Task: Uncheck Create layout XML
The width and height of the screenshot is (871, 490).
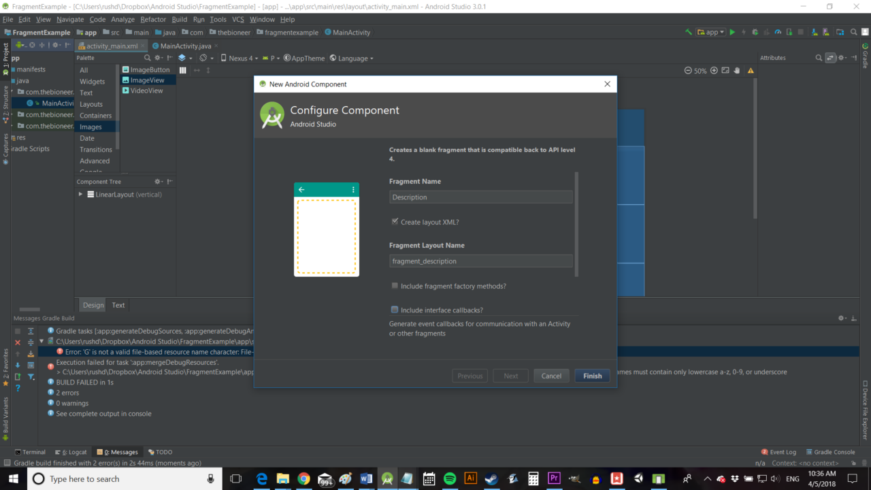Action: tap(395, 220)
